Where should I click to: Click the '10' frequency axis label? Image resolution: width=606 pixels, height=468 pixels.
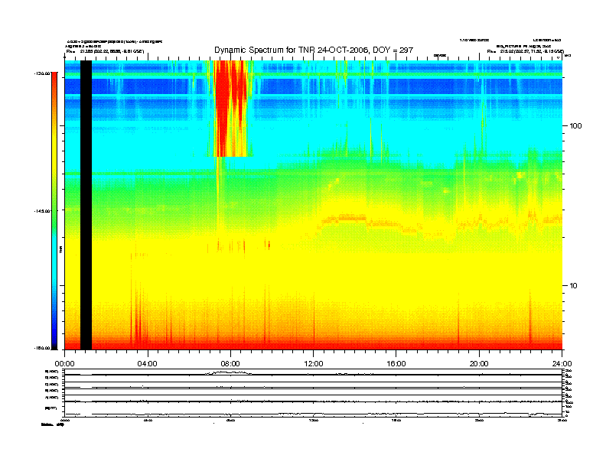(574, 286)
